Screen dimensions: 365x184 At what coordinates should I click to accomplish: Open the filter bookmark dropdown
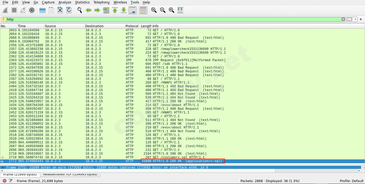[3, 19]
